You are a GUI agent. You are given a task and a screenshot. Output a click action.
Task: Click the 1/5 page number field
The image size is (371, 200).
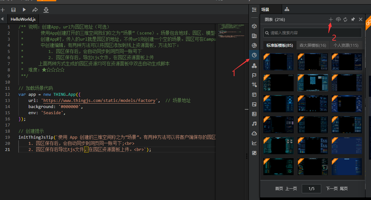(311, 189)
